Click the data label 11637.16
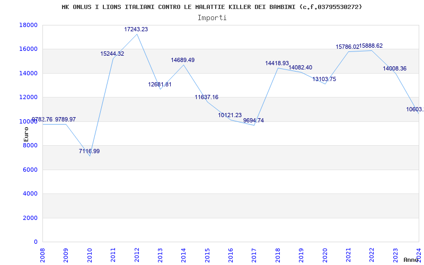This screenshot has width=424, height=265. point(207,98)
